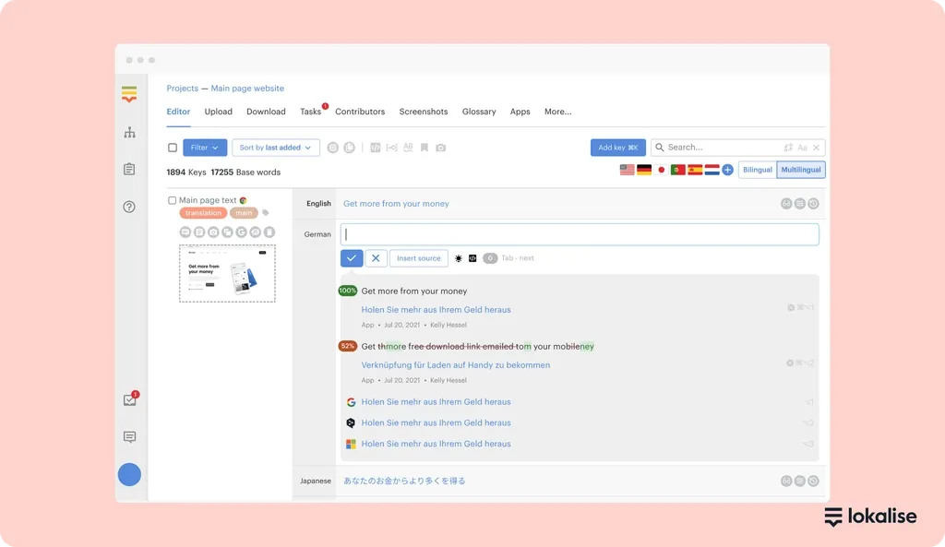This screenshot has height=547, width=945.
Task: Switch to the Glossary tab
Action: coord(479,112)
